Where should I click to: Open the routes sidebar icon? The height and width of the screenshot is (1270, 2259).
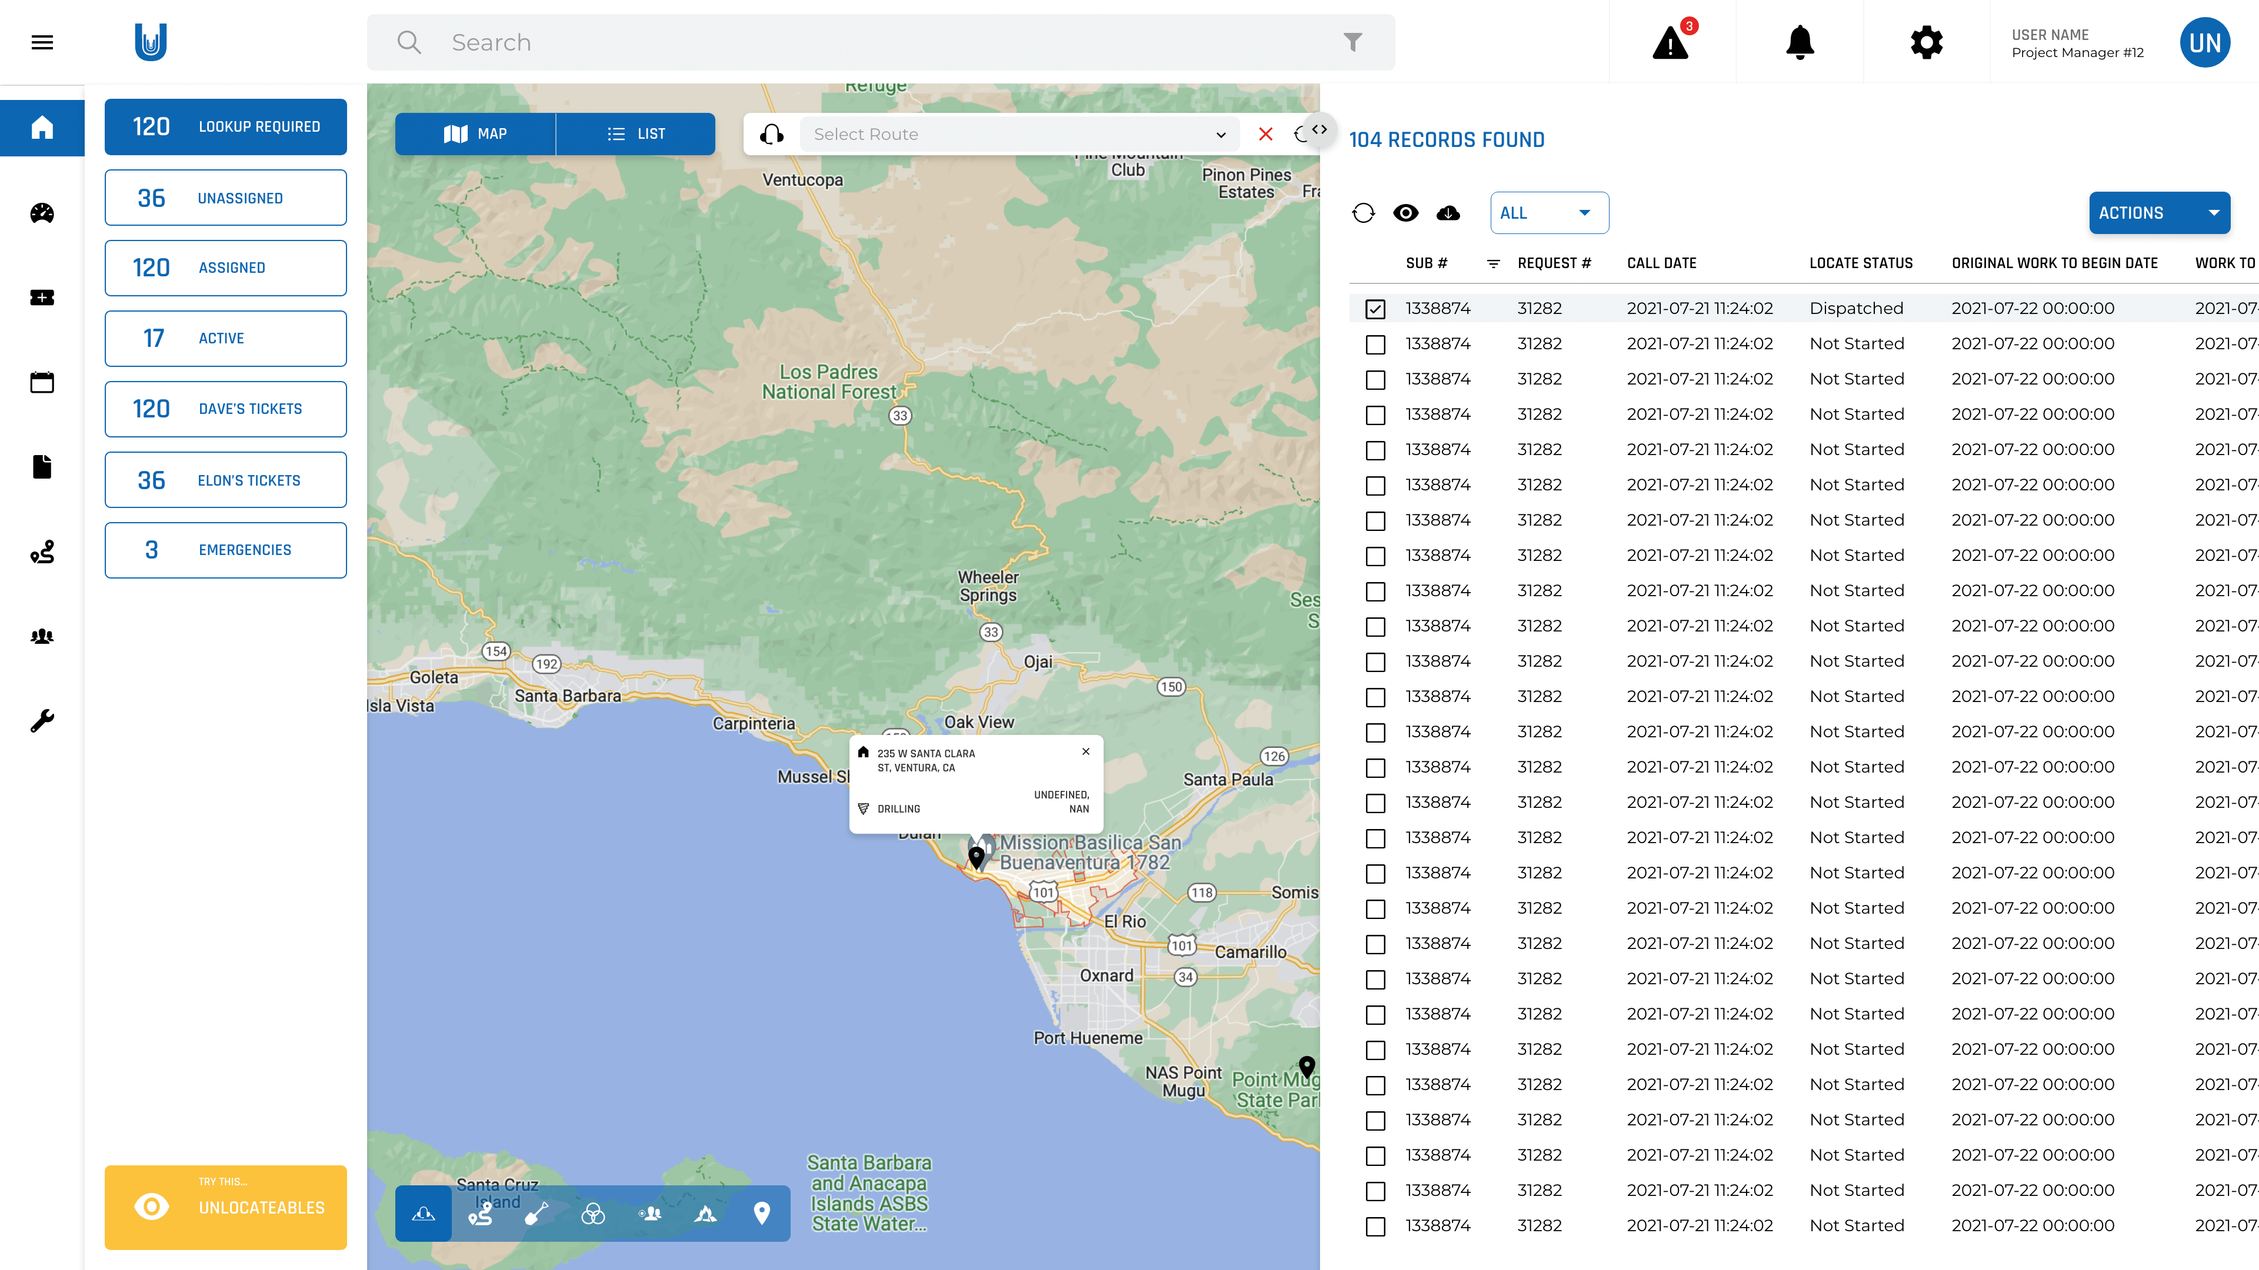point(42,552)
